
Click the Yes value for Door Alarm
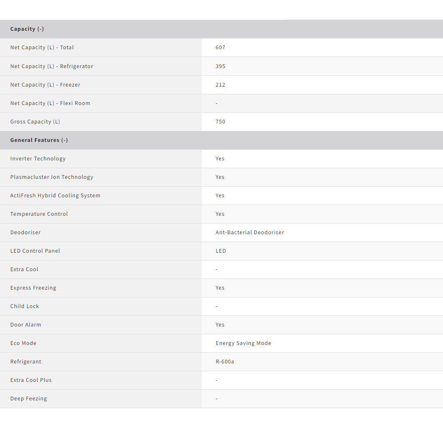(220, 325)
